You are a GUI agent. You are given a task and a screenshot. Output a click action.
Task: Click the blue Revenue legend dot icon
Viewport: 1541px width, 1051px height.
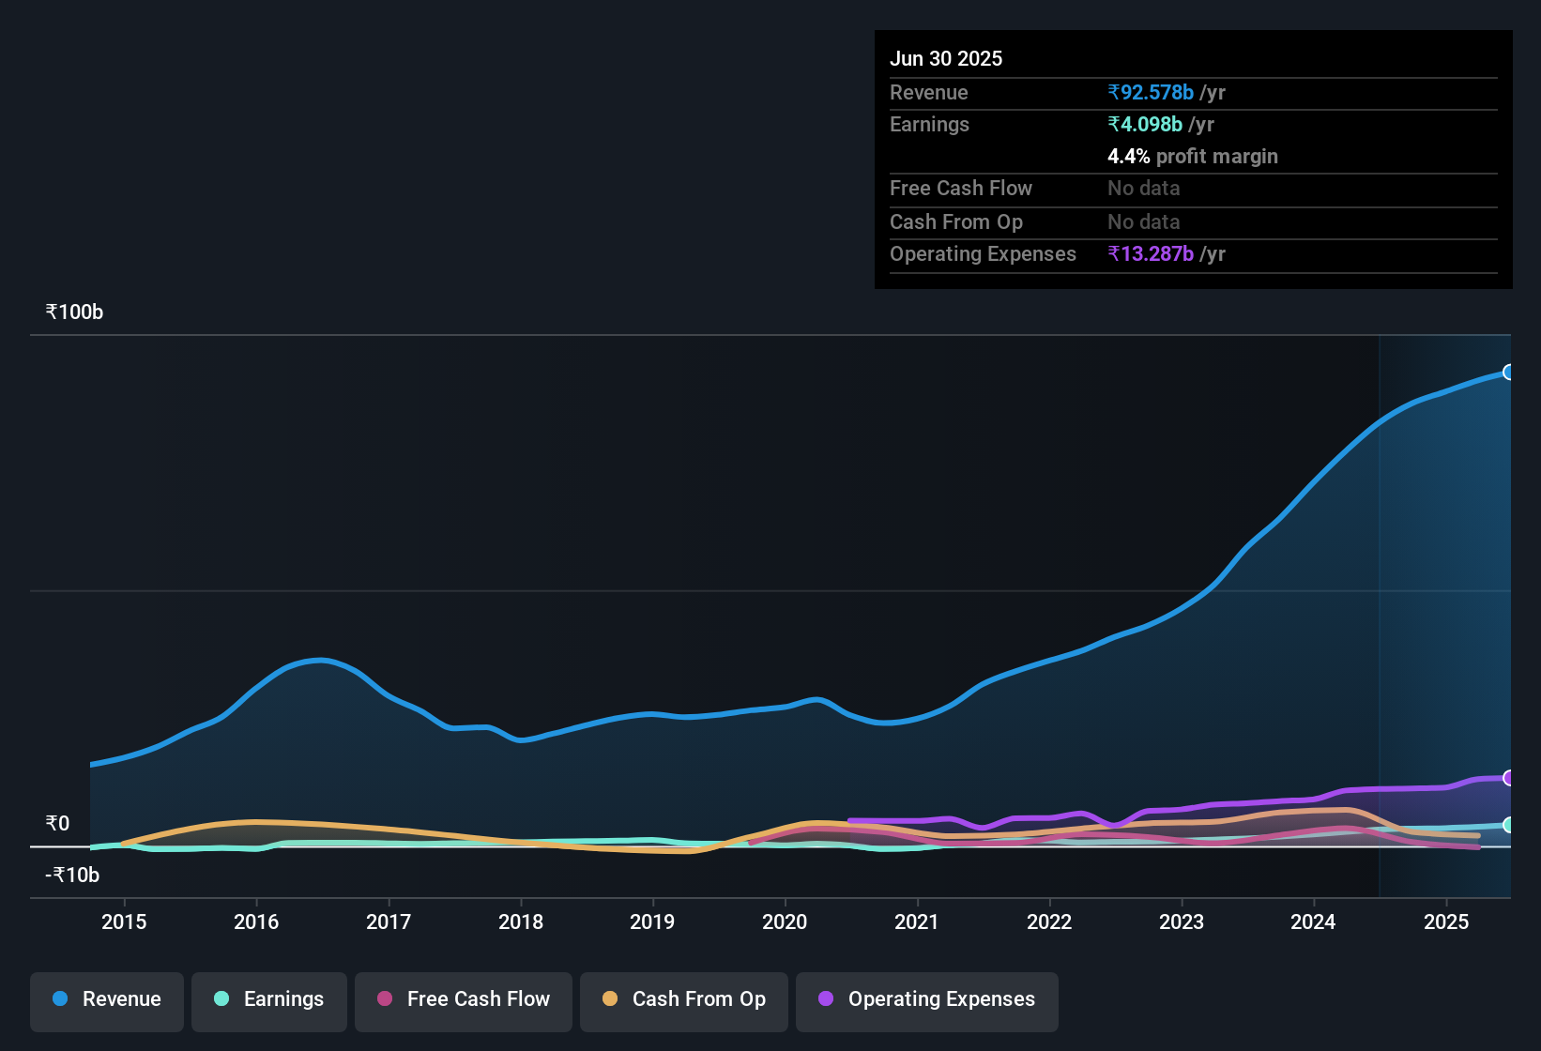pos(59,999)
